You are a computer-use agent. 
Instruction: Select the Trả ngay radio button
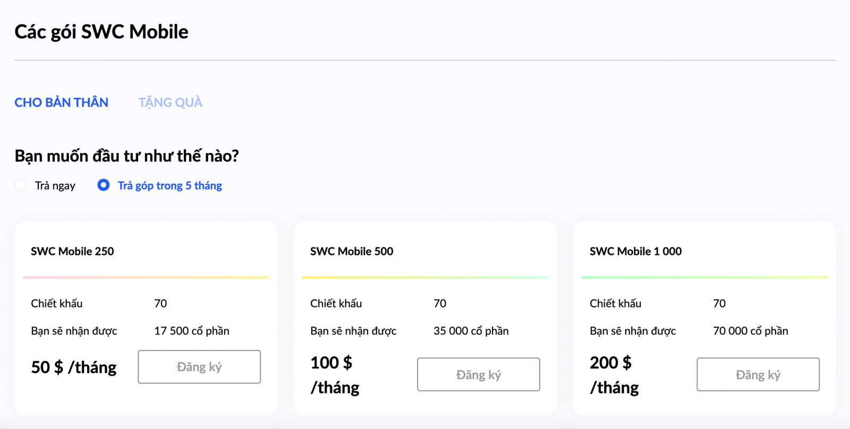tap(21, 185)
